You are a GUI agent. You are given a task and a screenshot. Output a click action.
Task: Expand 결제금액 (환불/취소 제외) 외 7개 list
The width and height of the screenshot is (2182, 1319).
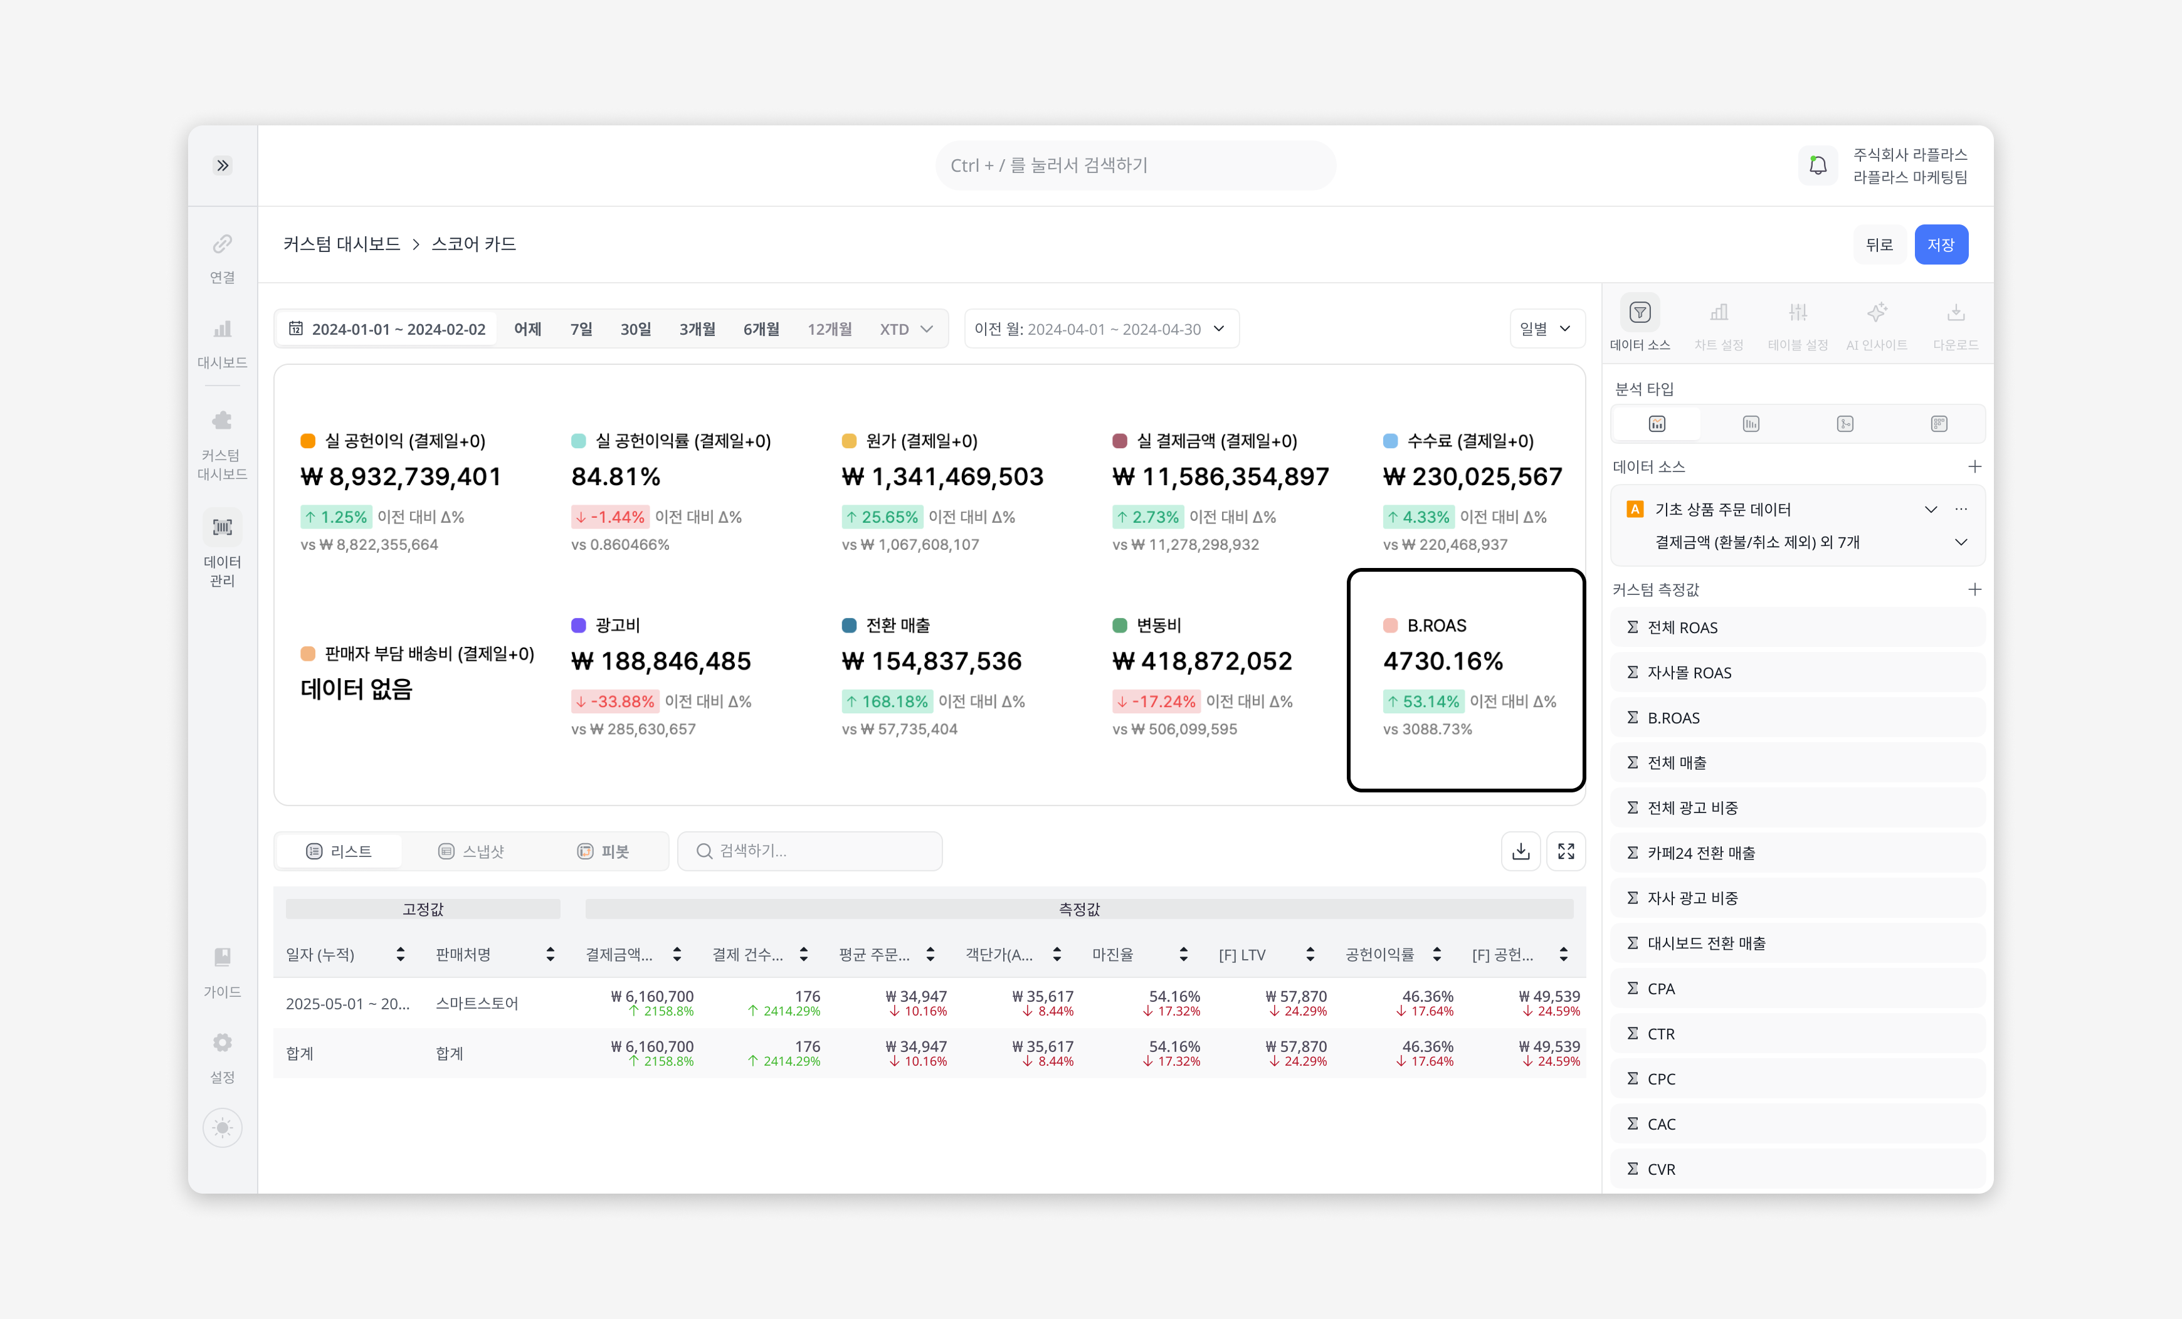1961,542
